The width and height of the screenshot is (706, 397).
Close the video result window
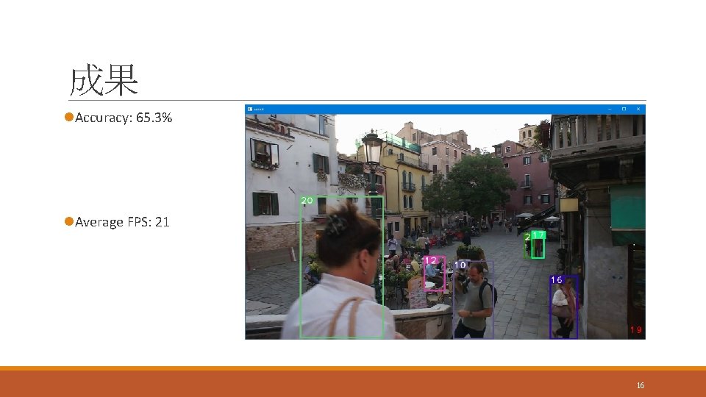coord(638,109)
